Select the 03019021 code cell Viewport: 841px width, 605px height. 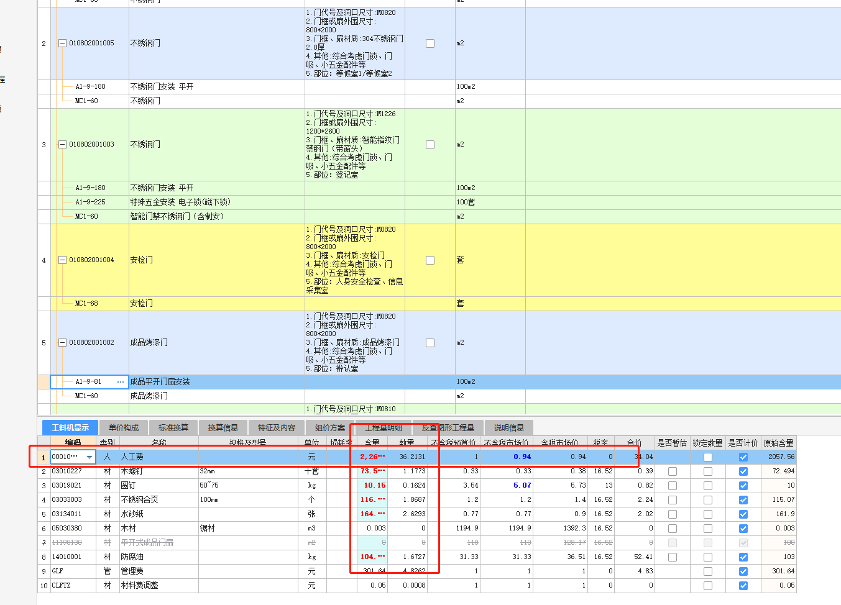pos(73,486)
